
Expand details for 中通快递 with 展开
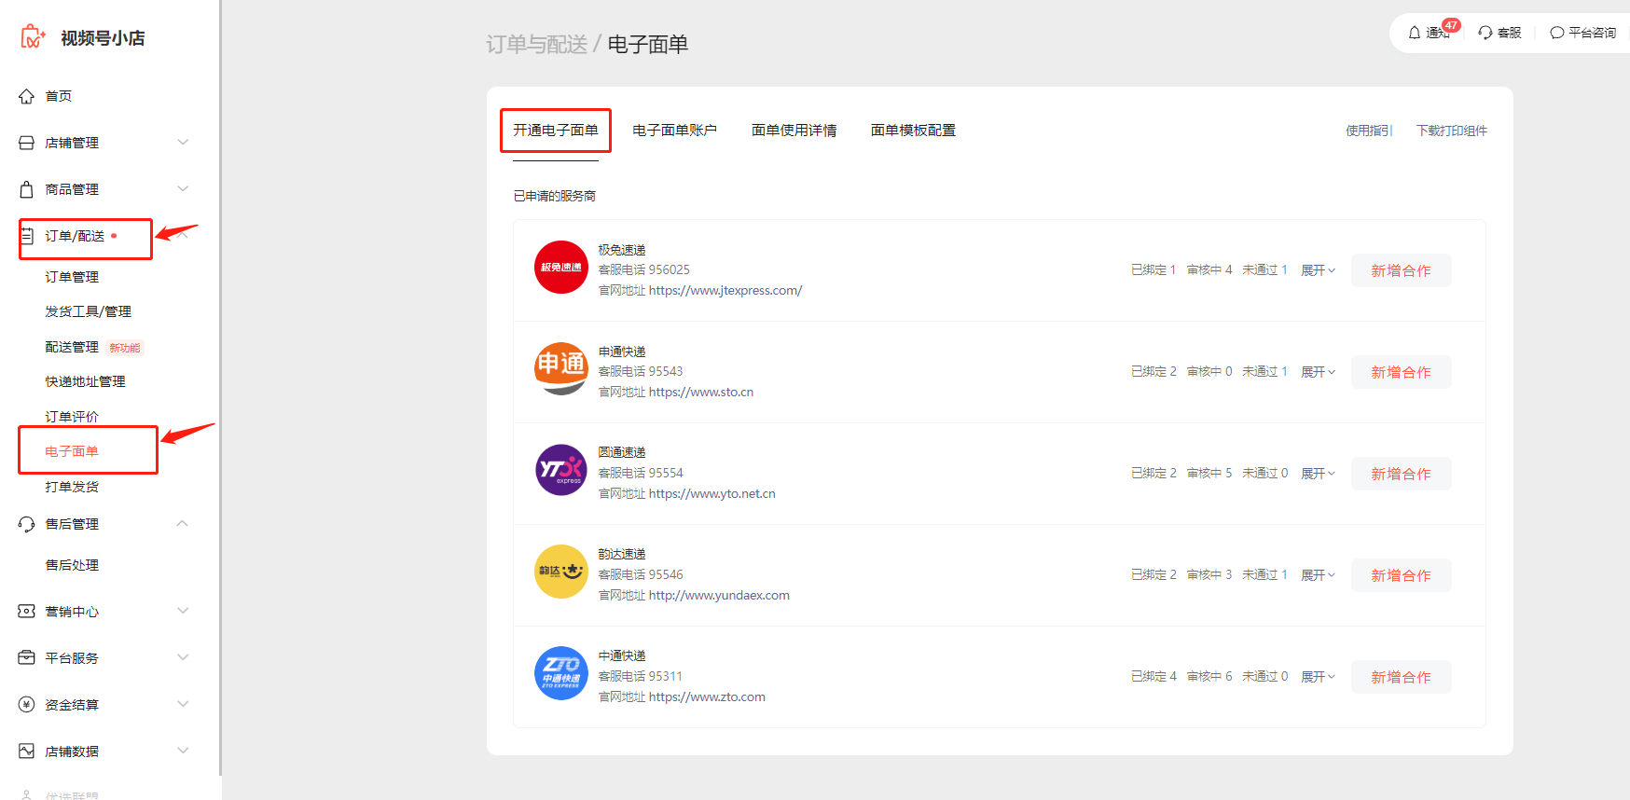(1318, 677)
